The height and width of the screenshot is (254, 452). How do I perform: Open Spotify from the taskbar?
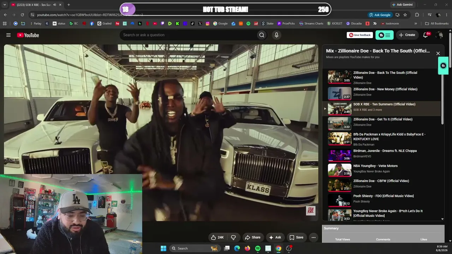click(x=258, y=248)
